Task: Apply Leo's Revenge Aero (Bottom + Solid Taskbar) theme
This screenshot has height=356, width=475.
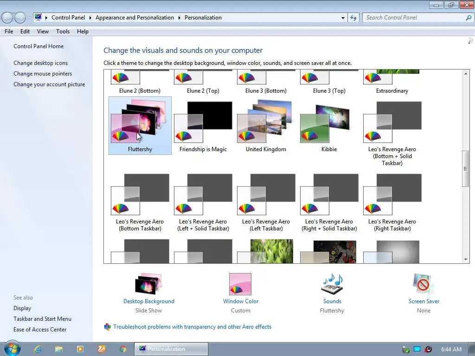Action: [x=392, y=133]
